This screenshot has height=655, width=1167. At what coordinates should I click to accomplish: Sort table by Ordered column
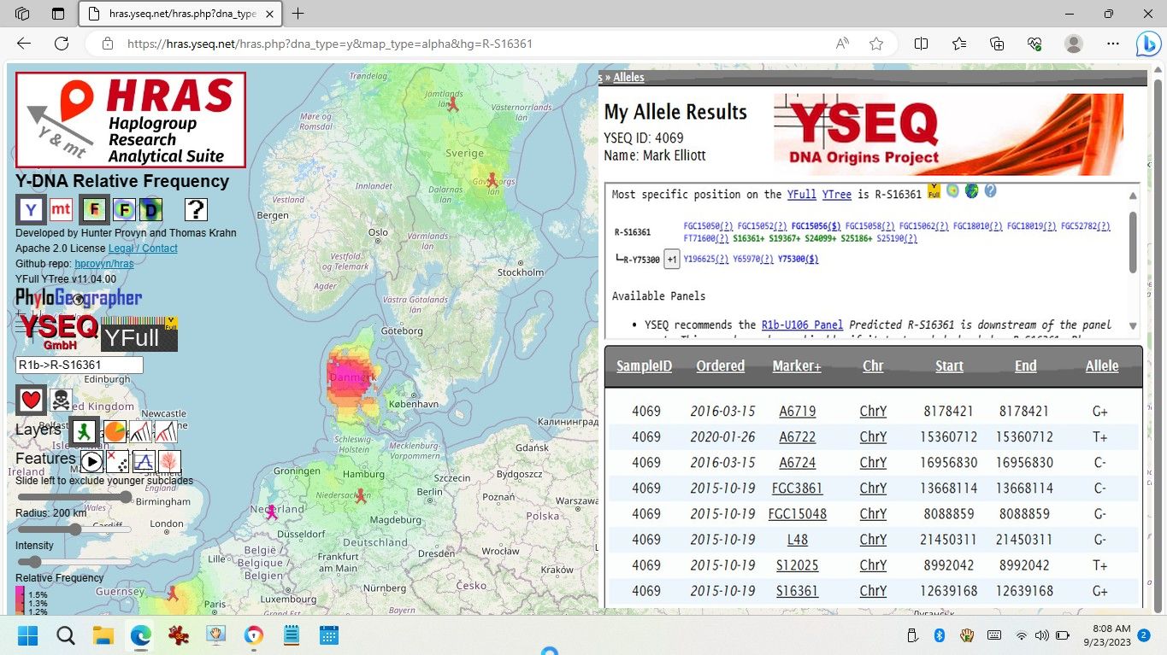click(721, 366)
